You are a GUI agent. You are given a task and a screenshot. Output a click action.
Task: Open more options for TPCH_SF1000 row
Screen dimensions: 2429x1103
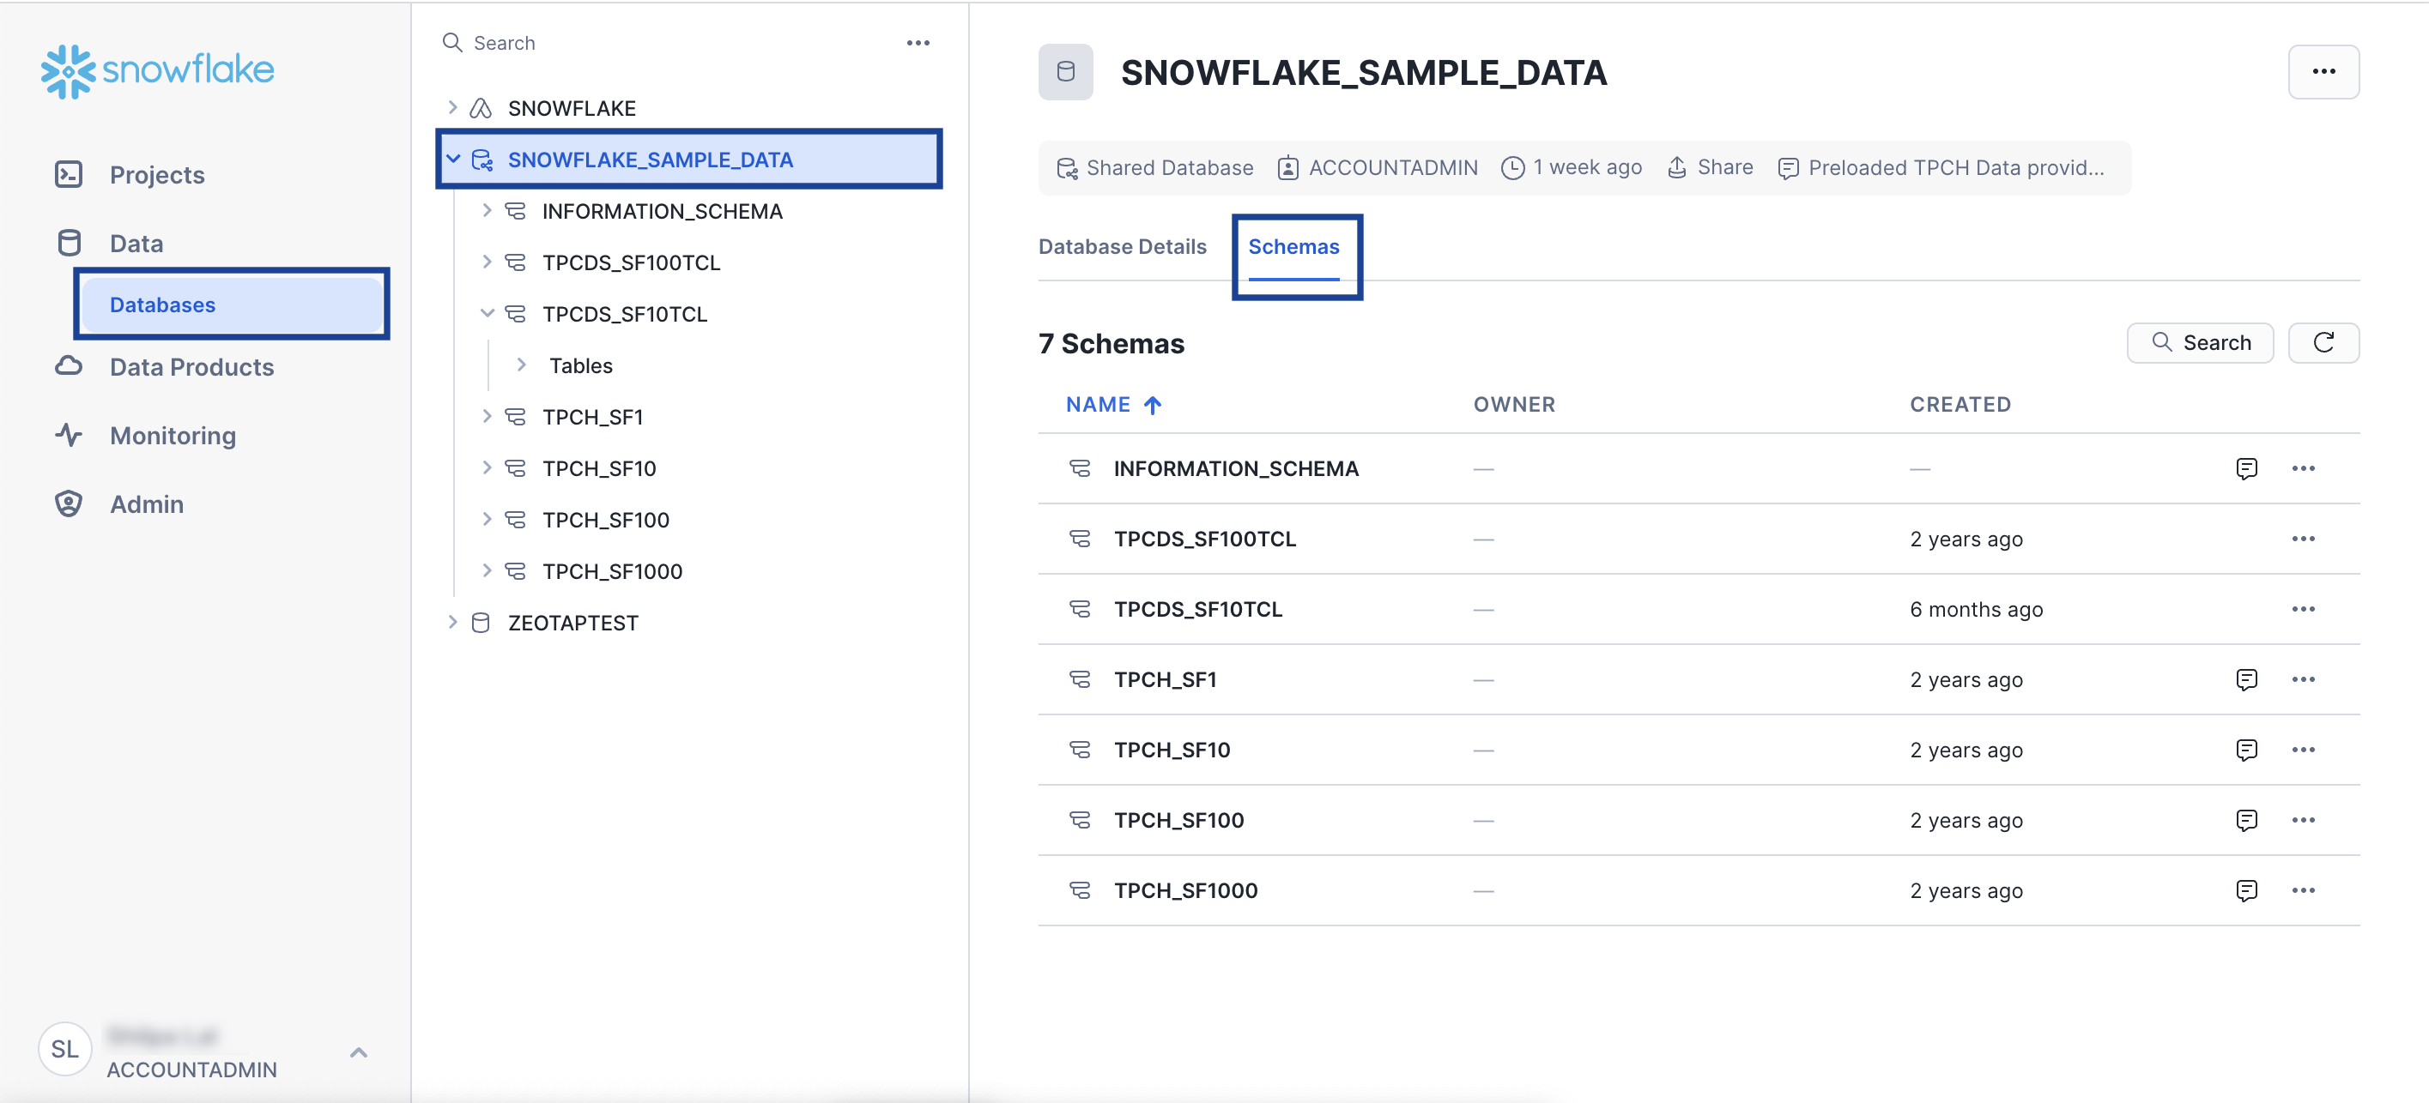coord(2303,890)
